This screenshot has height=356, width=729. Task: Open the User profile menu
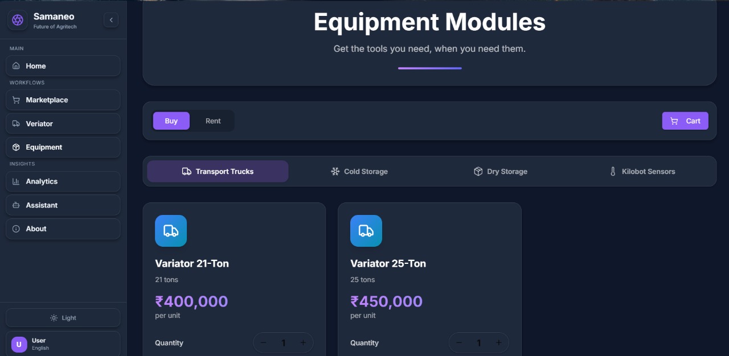[63, 344]
